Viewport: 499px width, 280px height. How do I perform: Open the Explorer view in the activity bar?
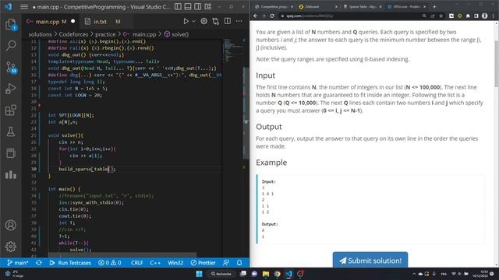pyautogui.click(x=11, y=24)
